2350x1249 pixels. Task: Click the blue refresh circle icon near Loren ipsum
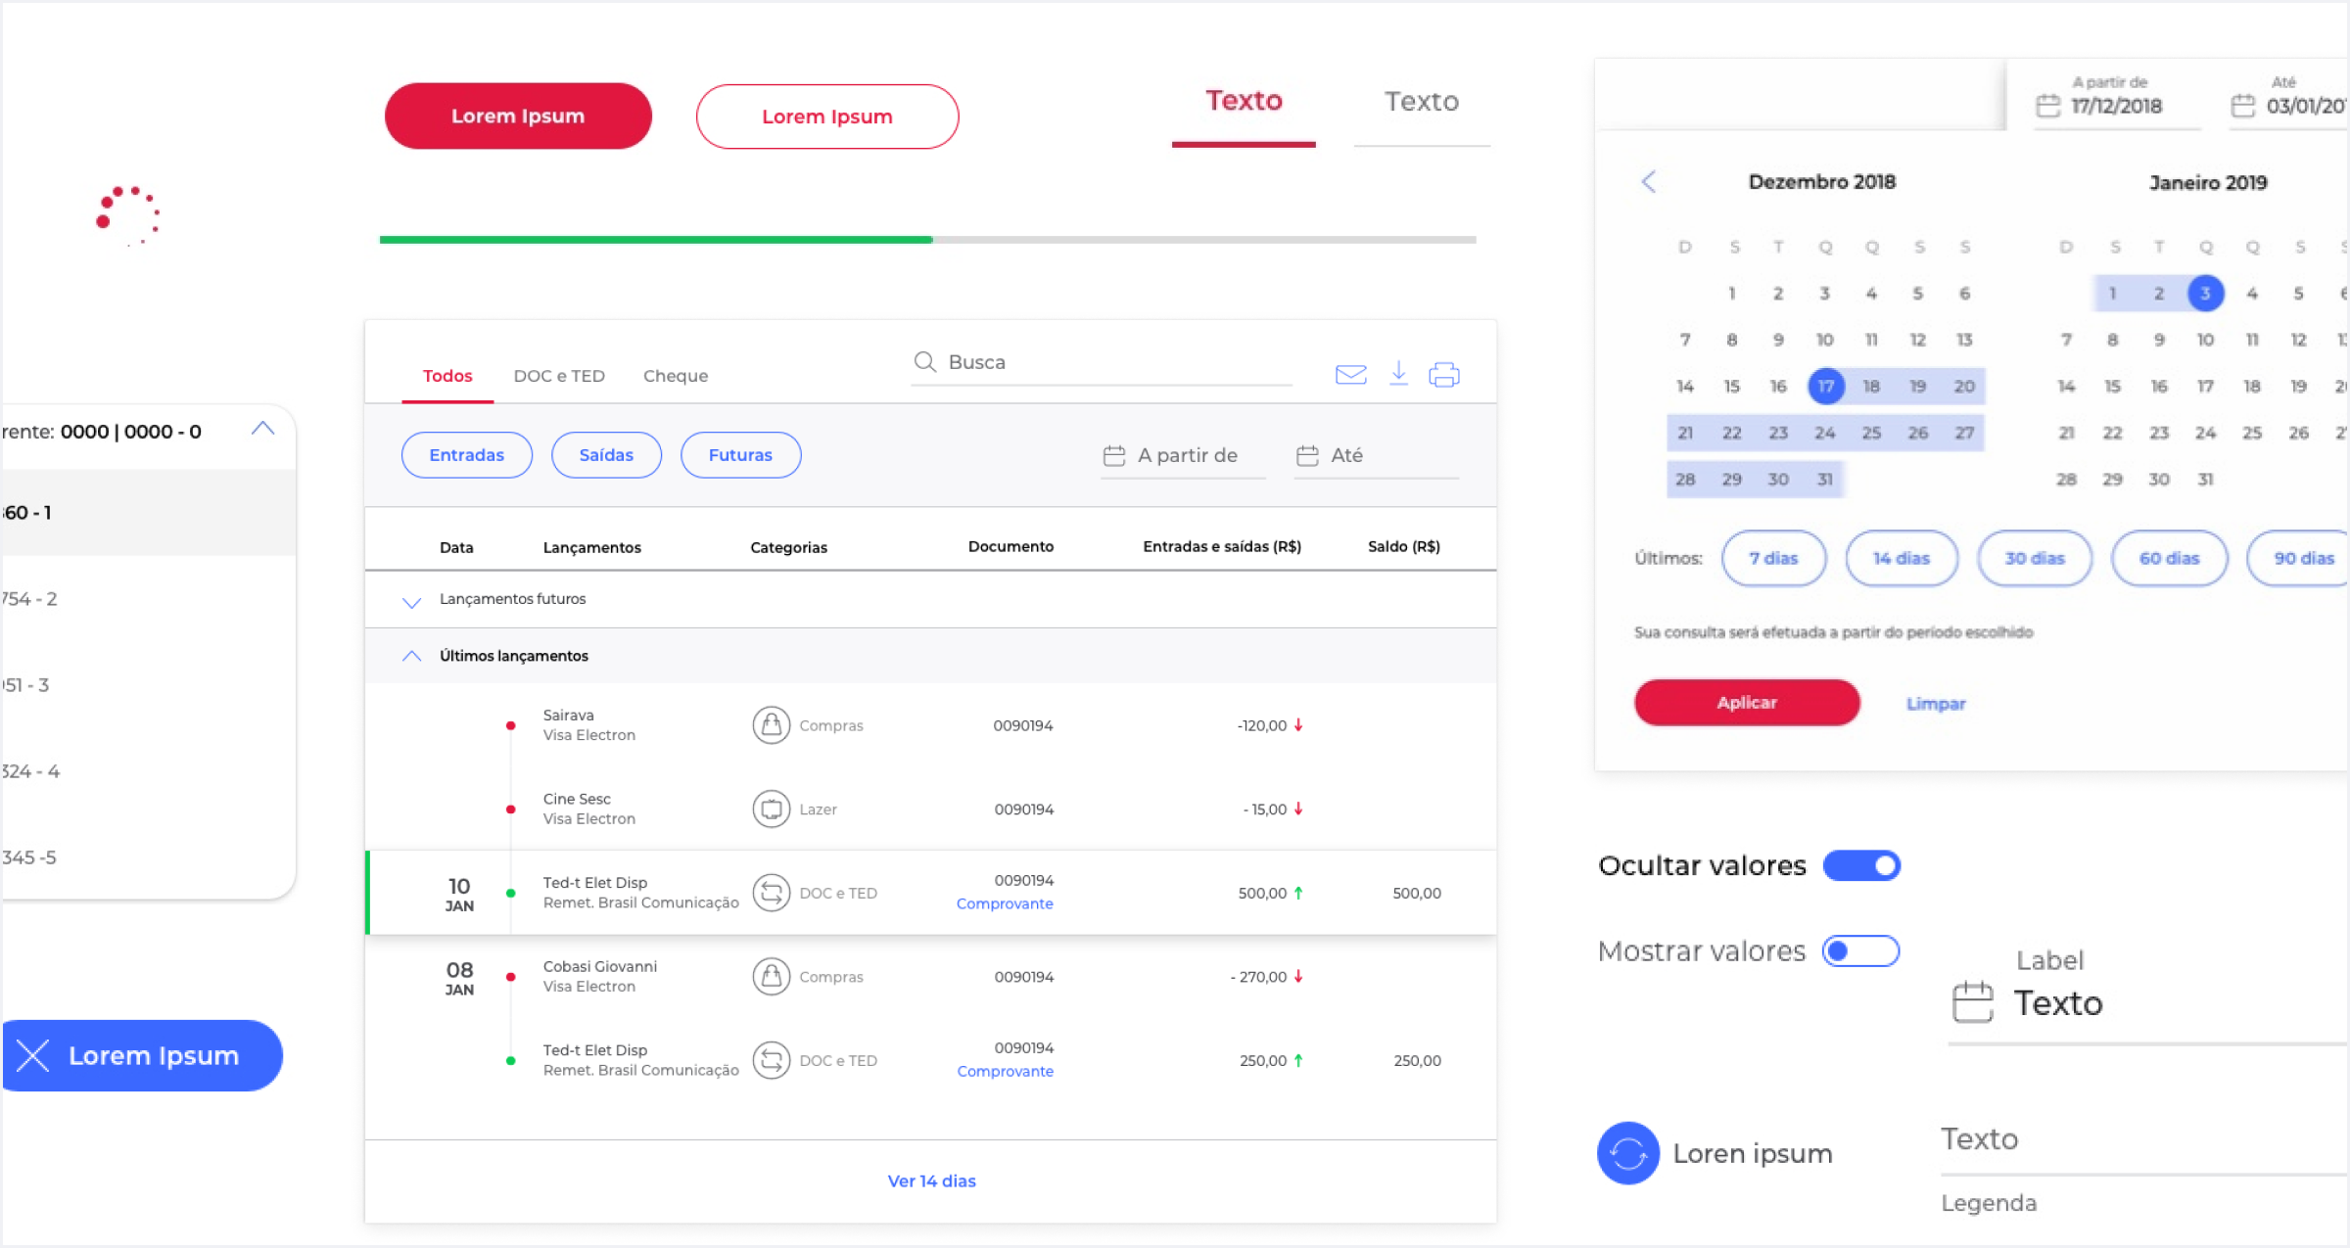click(1627, 1153)
